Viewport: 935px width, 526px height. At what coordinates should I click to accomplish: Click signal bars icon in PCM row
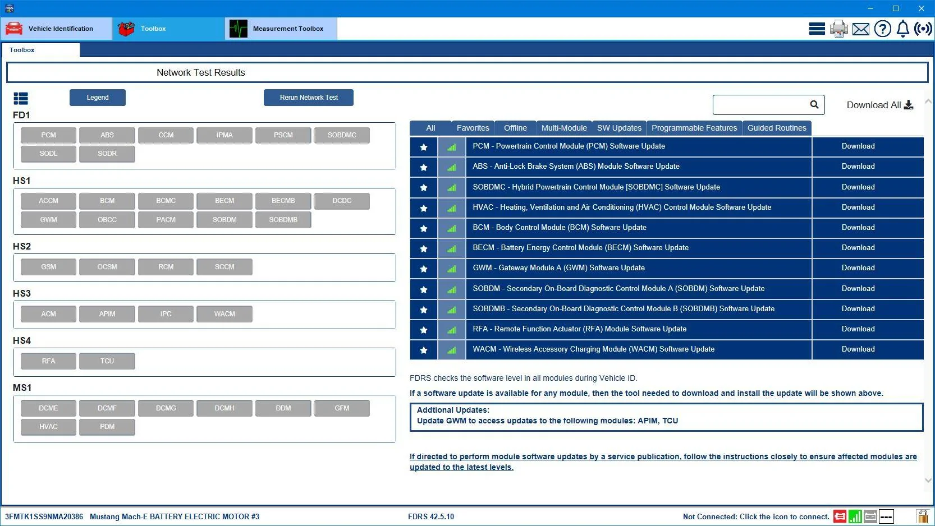tap(452, 147)
